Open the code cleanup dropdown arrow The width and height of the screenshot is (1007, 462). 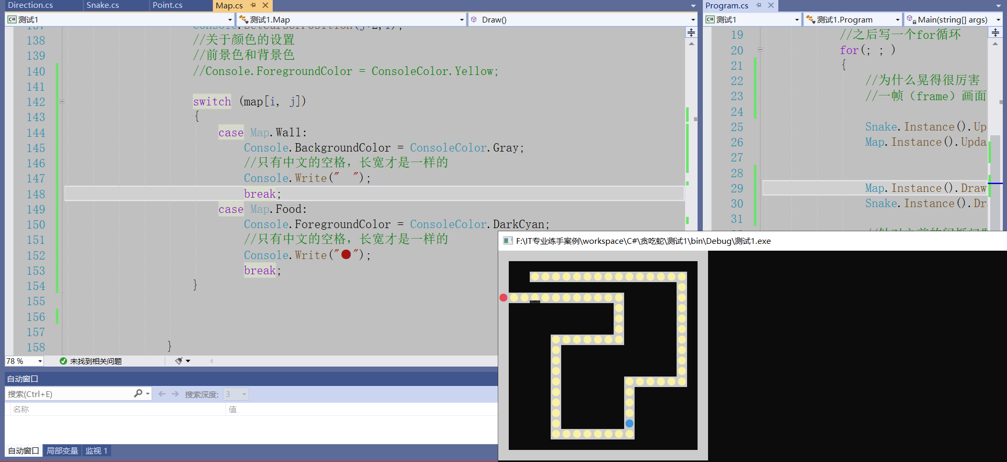tap(188, 361)
